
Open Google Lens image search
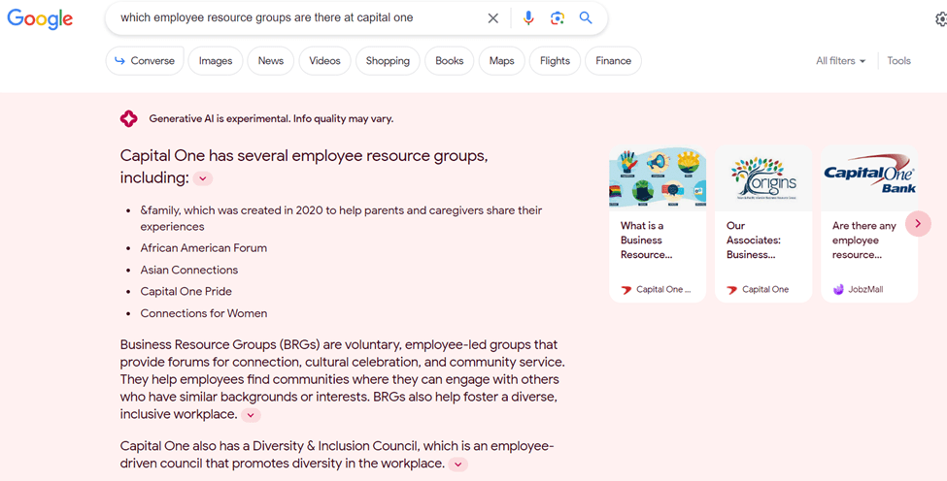(557, 18)
